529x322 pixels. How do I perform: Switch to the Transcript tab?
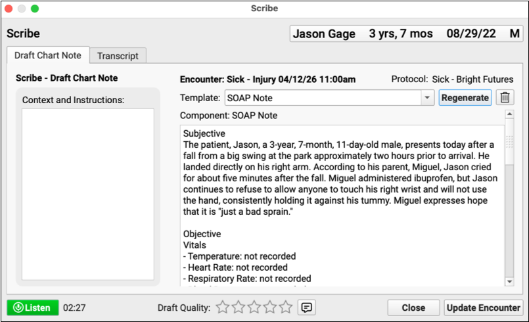(118, 57)
